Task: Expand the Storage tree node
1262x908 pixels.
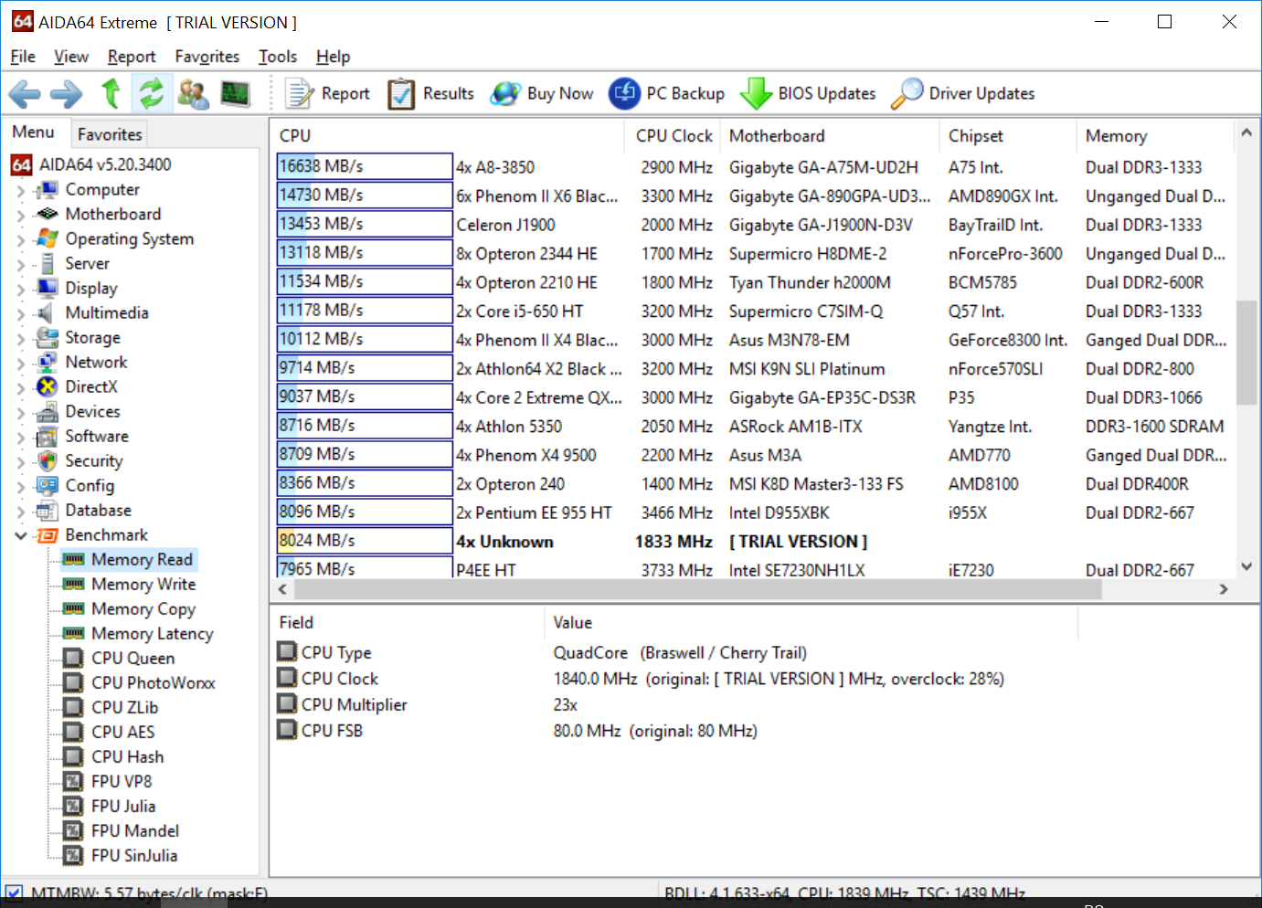Action: pyautogui.click(x=21, y=339)
